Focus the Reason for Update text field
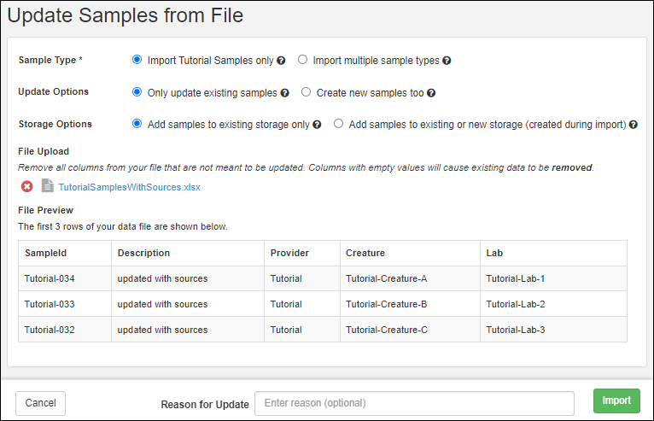Viewport: 654px width, 421px height. coord(414,403)
